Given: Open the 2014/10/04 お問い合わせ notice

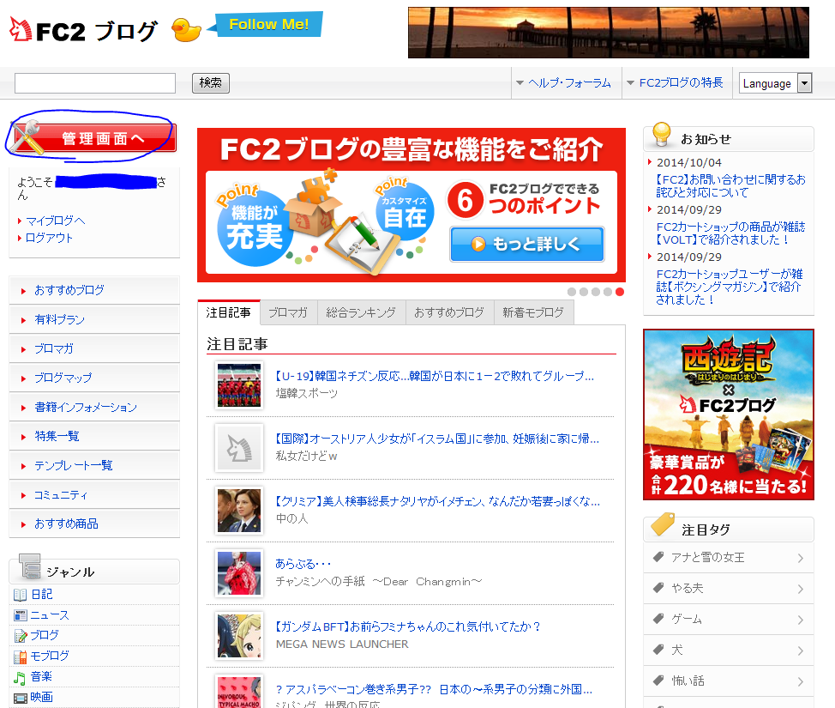Looking at the screenshot, I should coord(730,186).
